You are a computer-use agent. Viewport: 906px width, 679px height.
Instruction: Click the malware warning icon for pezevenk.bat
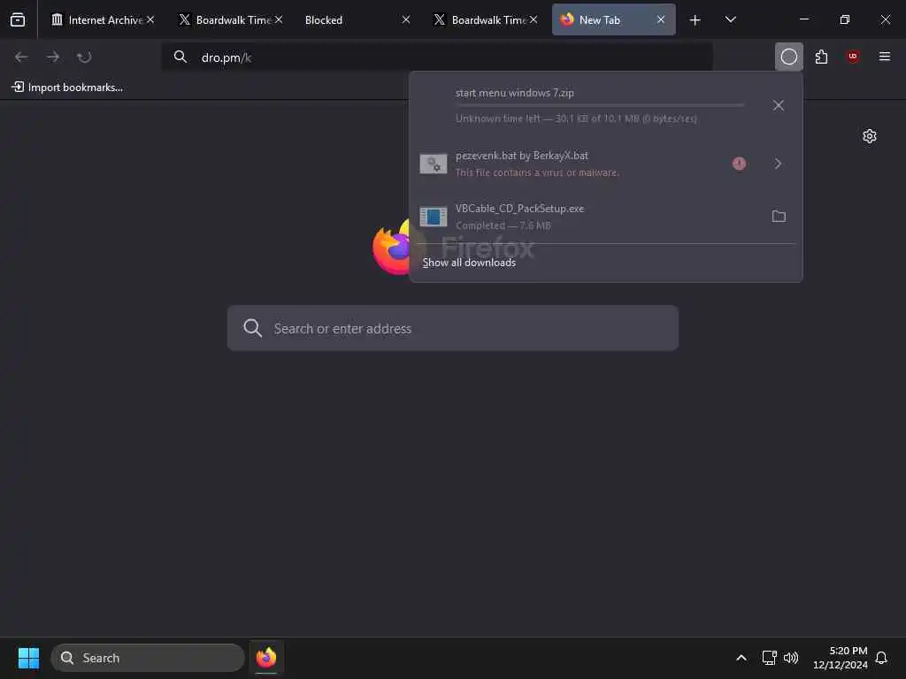[739, 164]
